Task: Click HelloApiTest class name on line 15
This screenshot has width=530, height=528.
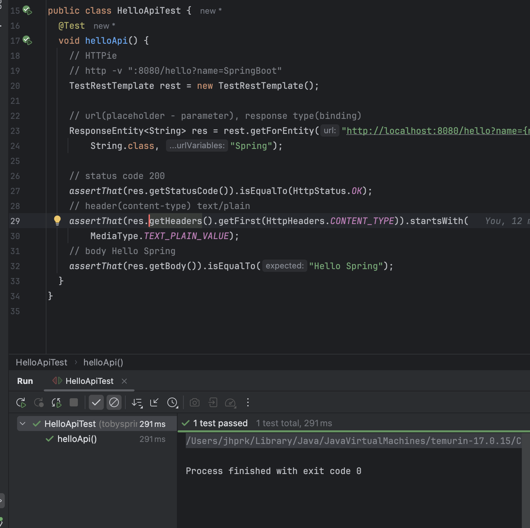Action: click(149, 11)
